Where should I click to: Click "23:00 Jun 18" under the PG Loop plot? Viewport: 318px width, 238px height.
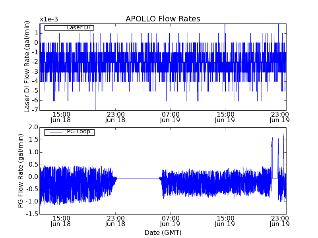coord(115,221)
